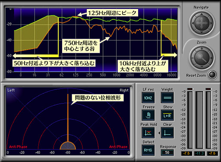The height and width of the screenshot is (162, 221).
Task: Switch the Detect RMS mode button
Action: [x=148, y=150]
